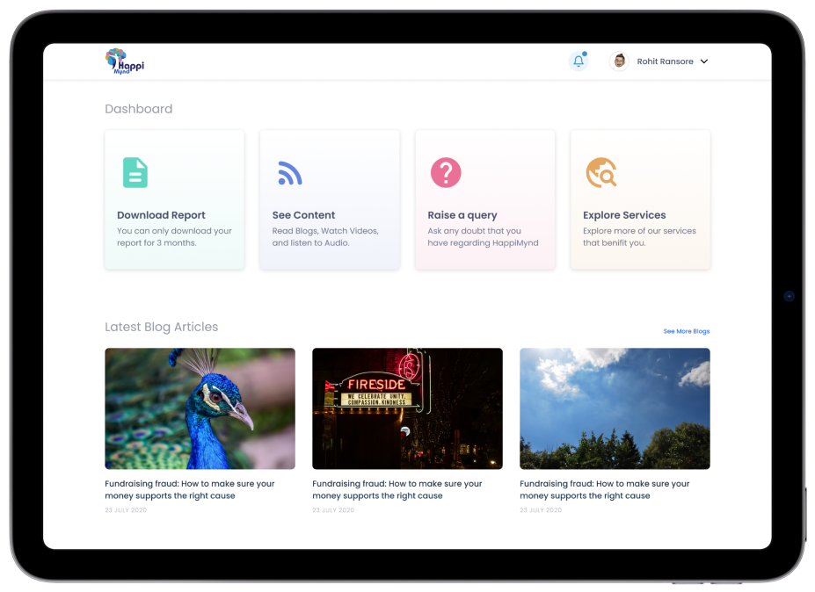
Task: Open article title under the sky image
Action: [605, 490]
